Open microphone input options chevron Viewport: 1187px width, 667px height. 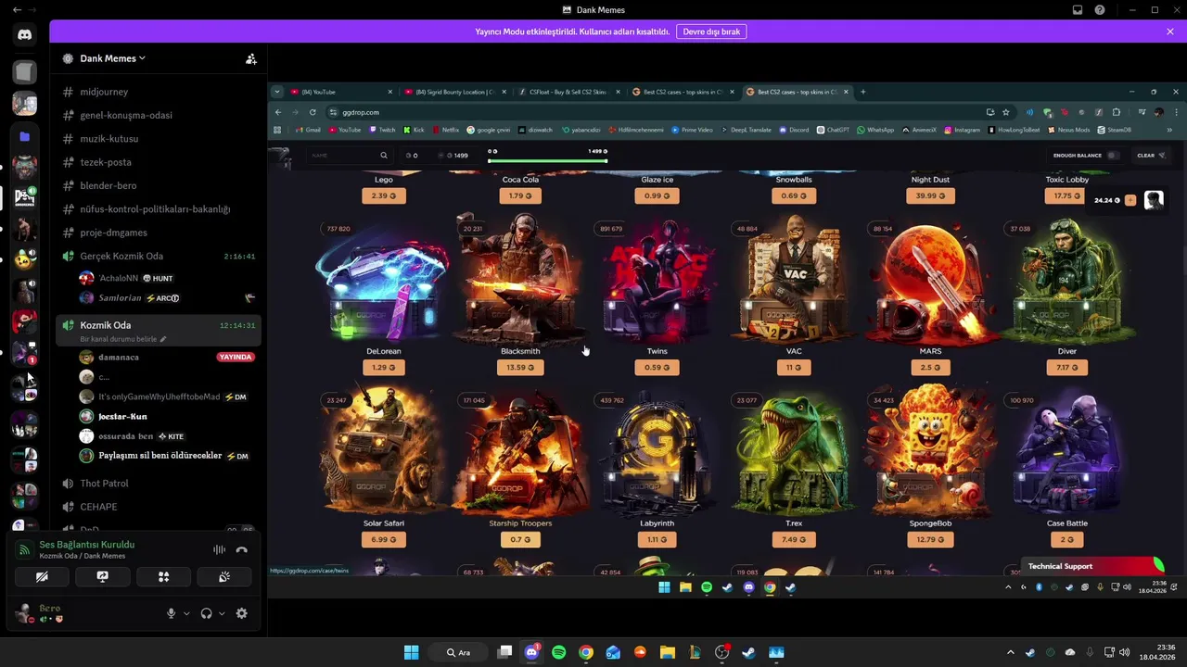186,613
